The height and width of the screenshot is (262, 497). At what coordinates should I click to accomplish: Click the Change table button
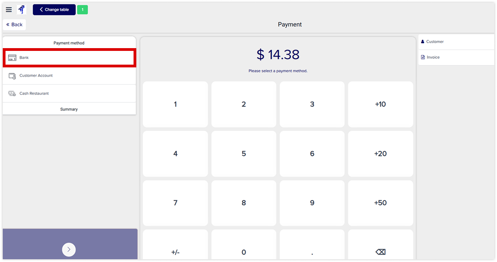[x=54, y=10]
